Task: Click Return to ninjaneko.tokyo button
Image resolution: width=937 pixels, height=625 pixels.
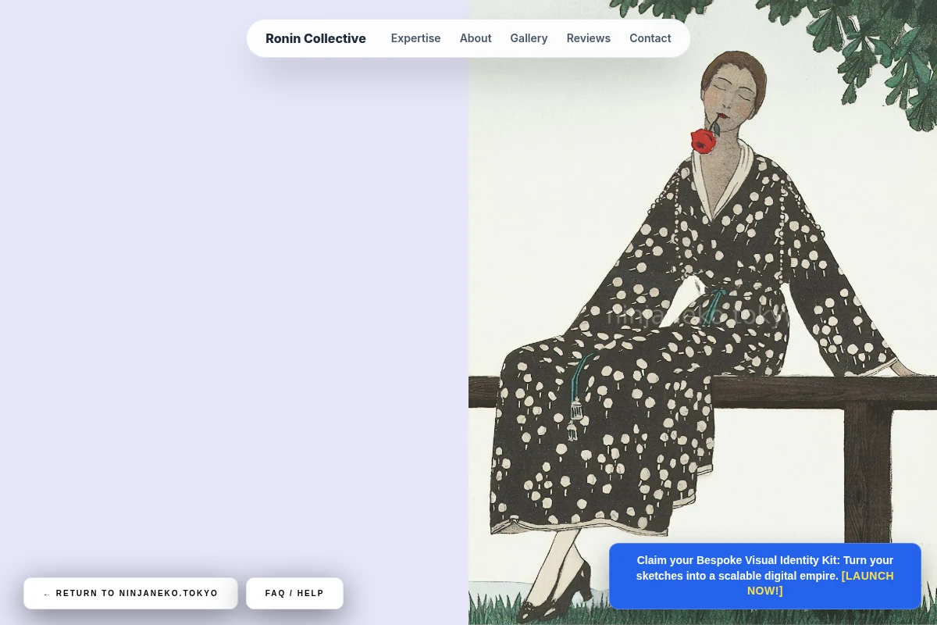Action: click(x=130, y=593)
